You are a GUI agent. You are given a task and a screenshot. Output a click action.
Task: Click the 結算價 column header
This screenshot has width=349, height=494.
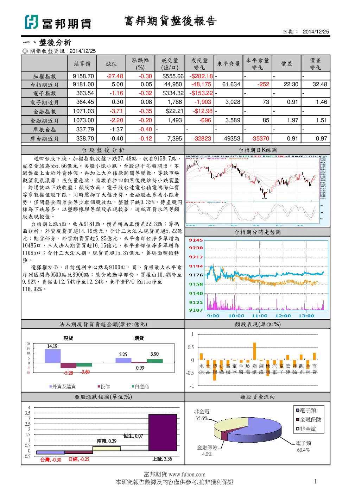click(82, 64)
